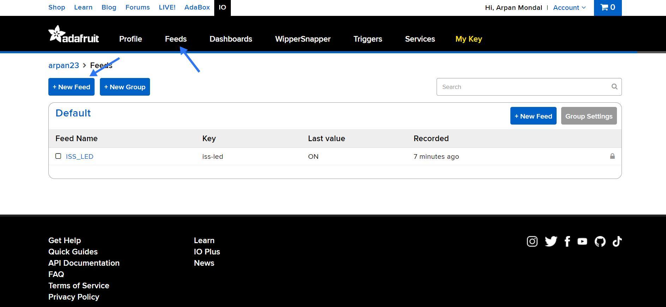Open the API Documentation footer link
666x307 pixels.
pyautogui.click(x=84, y=263)
